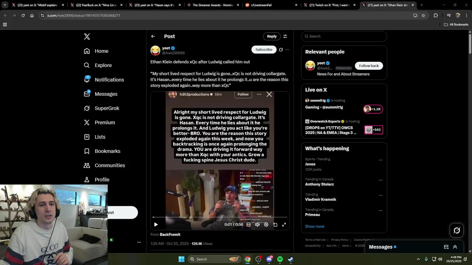The image size is (472, 265).
Task: Open Profile in the sidebar
Action: pos(97,180)
